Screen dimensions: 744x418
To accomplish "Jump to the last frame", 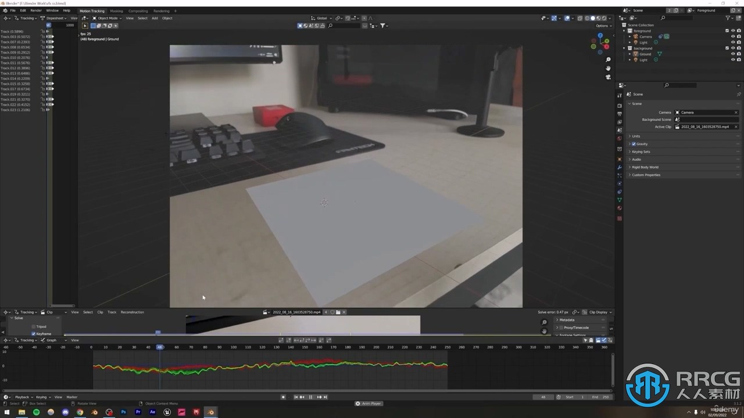I will point(325,397).
